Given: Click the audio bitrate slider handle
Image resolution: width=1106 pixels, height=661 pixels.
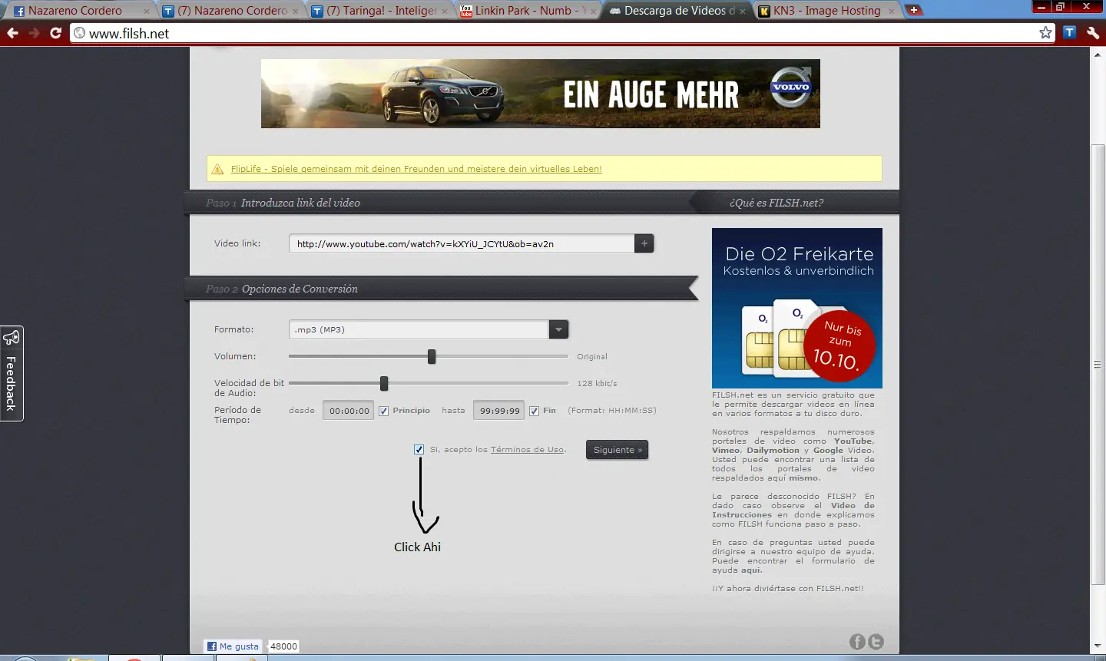Looking at the screenshot, I should [384, 383].
